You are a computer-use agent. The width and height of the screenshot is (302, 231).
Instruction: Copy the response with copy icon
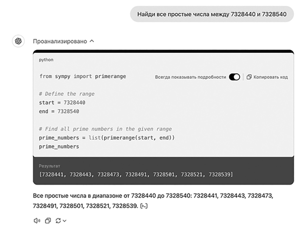pyautogui.click(x=48, y=221)
